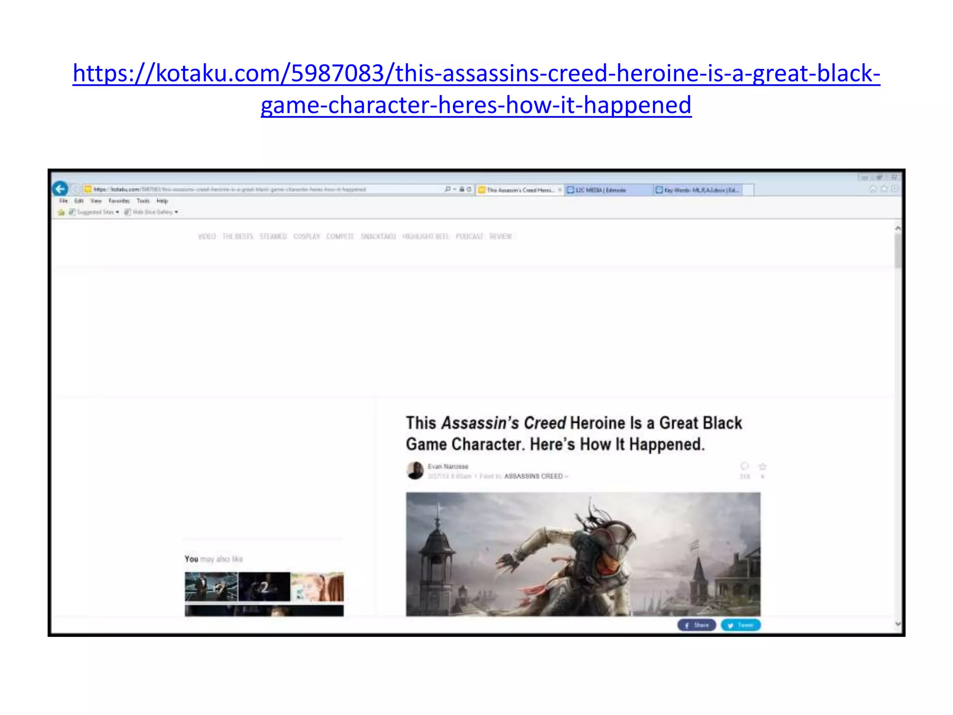This screenshot has height=715, width=953.
Task: Click the article headline about Assassin's Creed Heroine
Action: 574,433
